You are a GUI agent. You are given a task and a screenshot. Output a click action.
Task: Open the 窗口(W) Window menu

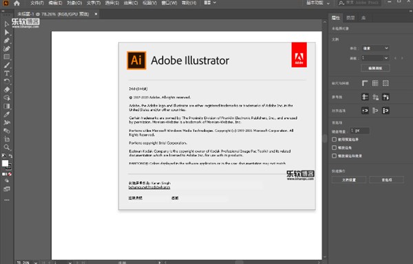pyautogui.click(x=169, y=3)
